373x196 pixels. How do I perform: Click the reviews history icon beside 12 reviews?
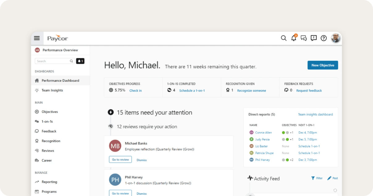click(111, 126)
